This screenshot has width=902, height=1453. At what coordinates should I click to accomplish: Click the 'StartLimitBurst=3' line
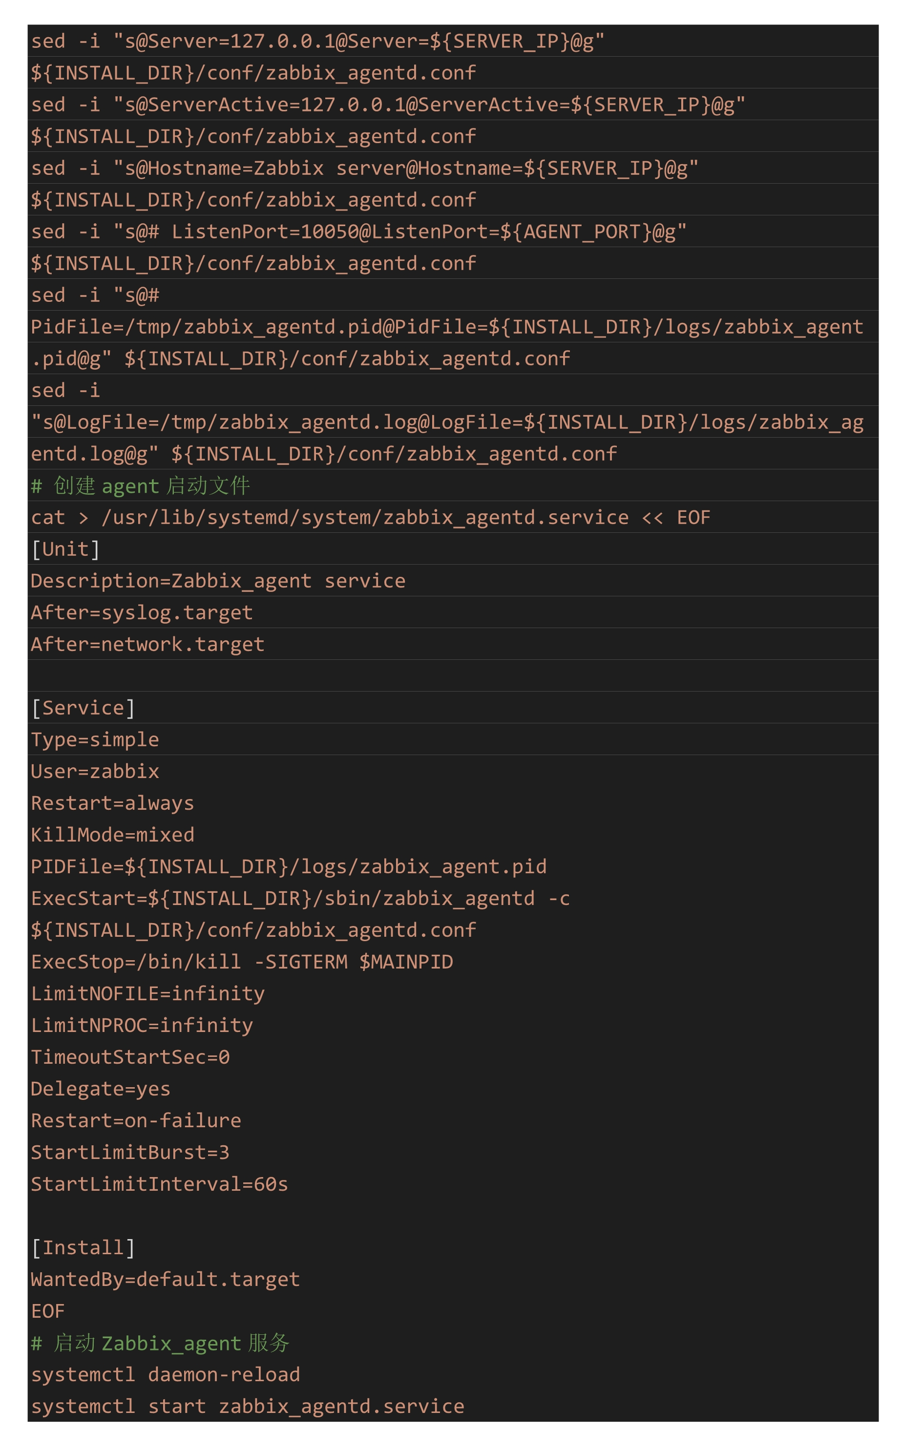pos(130,1152)
